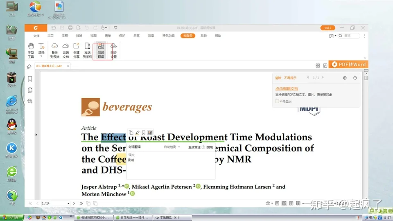Click the four-square grid icon near PDF转Word
Image resolution: width=393 pixels, height=221 pixels.
(318, 65)
